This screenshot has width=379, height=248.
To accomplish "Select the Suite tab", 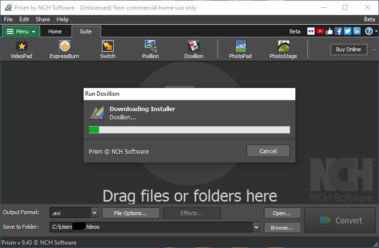I will click(x=86, y=31).
